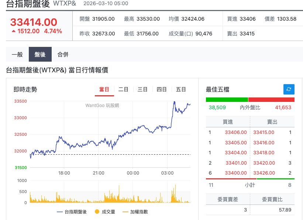This screenshot has height=220, width=303.
Task: Select the 當日 chart period
Action: [x=104, y=89]
